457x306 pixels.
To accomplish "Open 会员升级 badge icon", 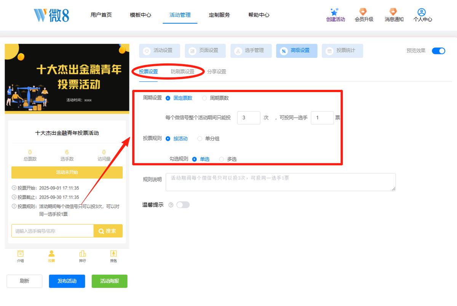I will pyautogui.click(x=363, y=12).
